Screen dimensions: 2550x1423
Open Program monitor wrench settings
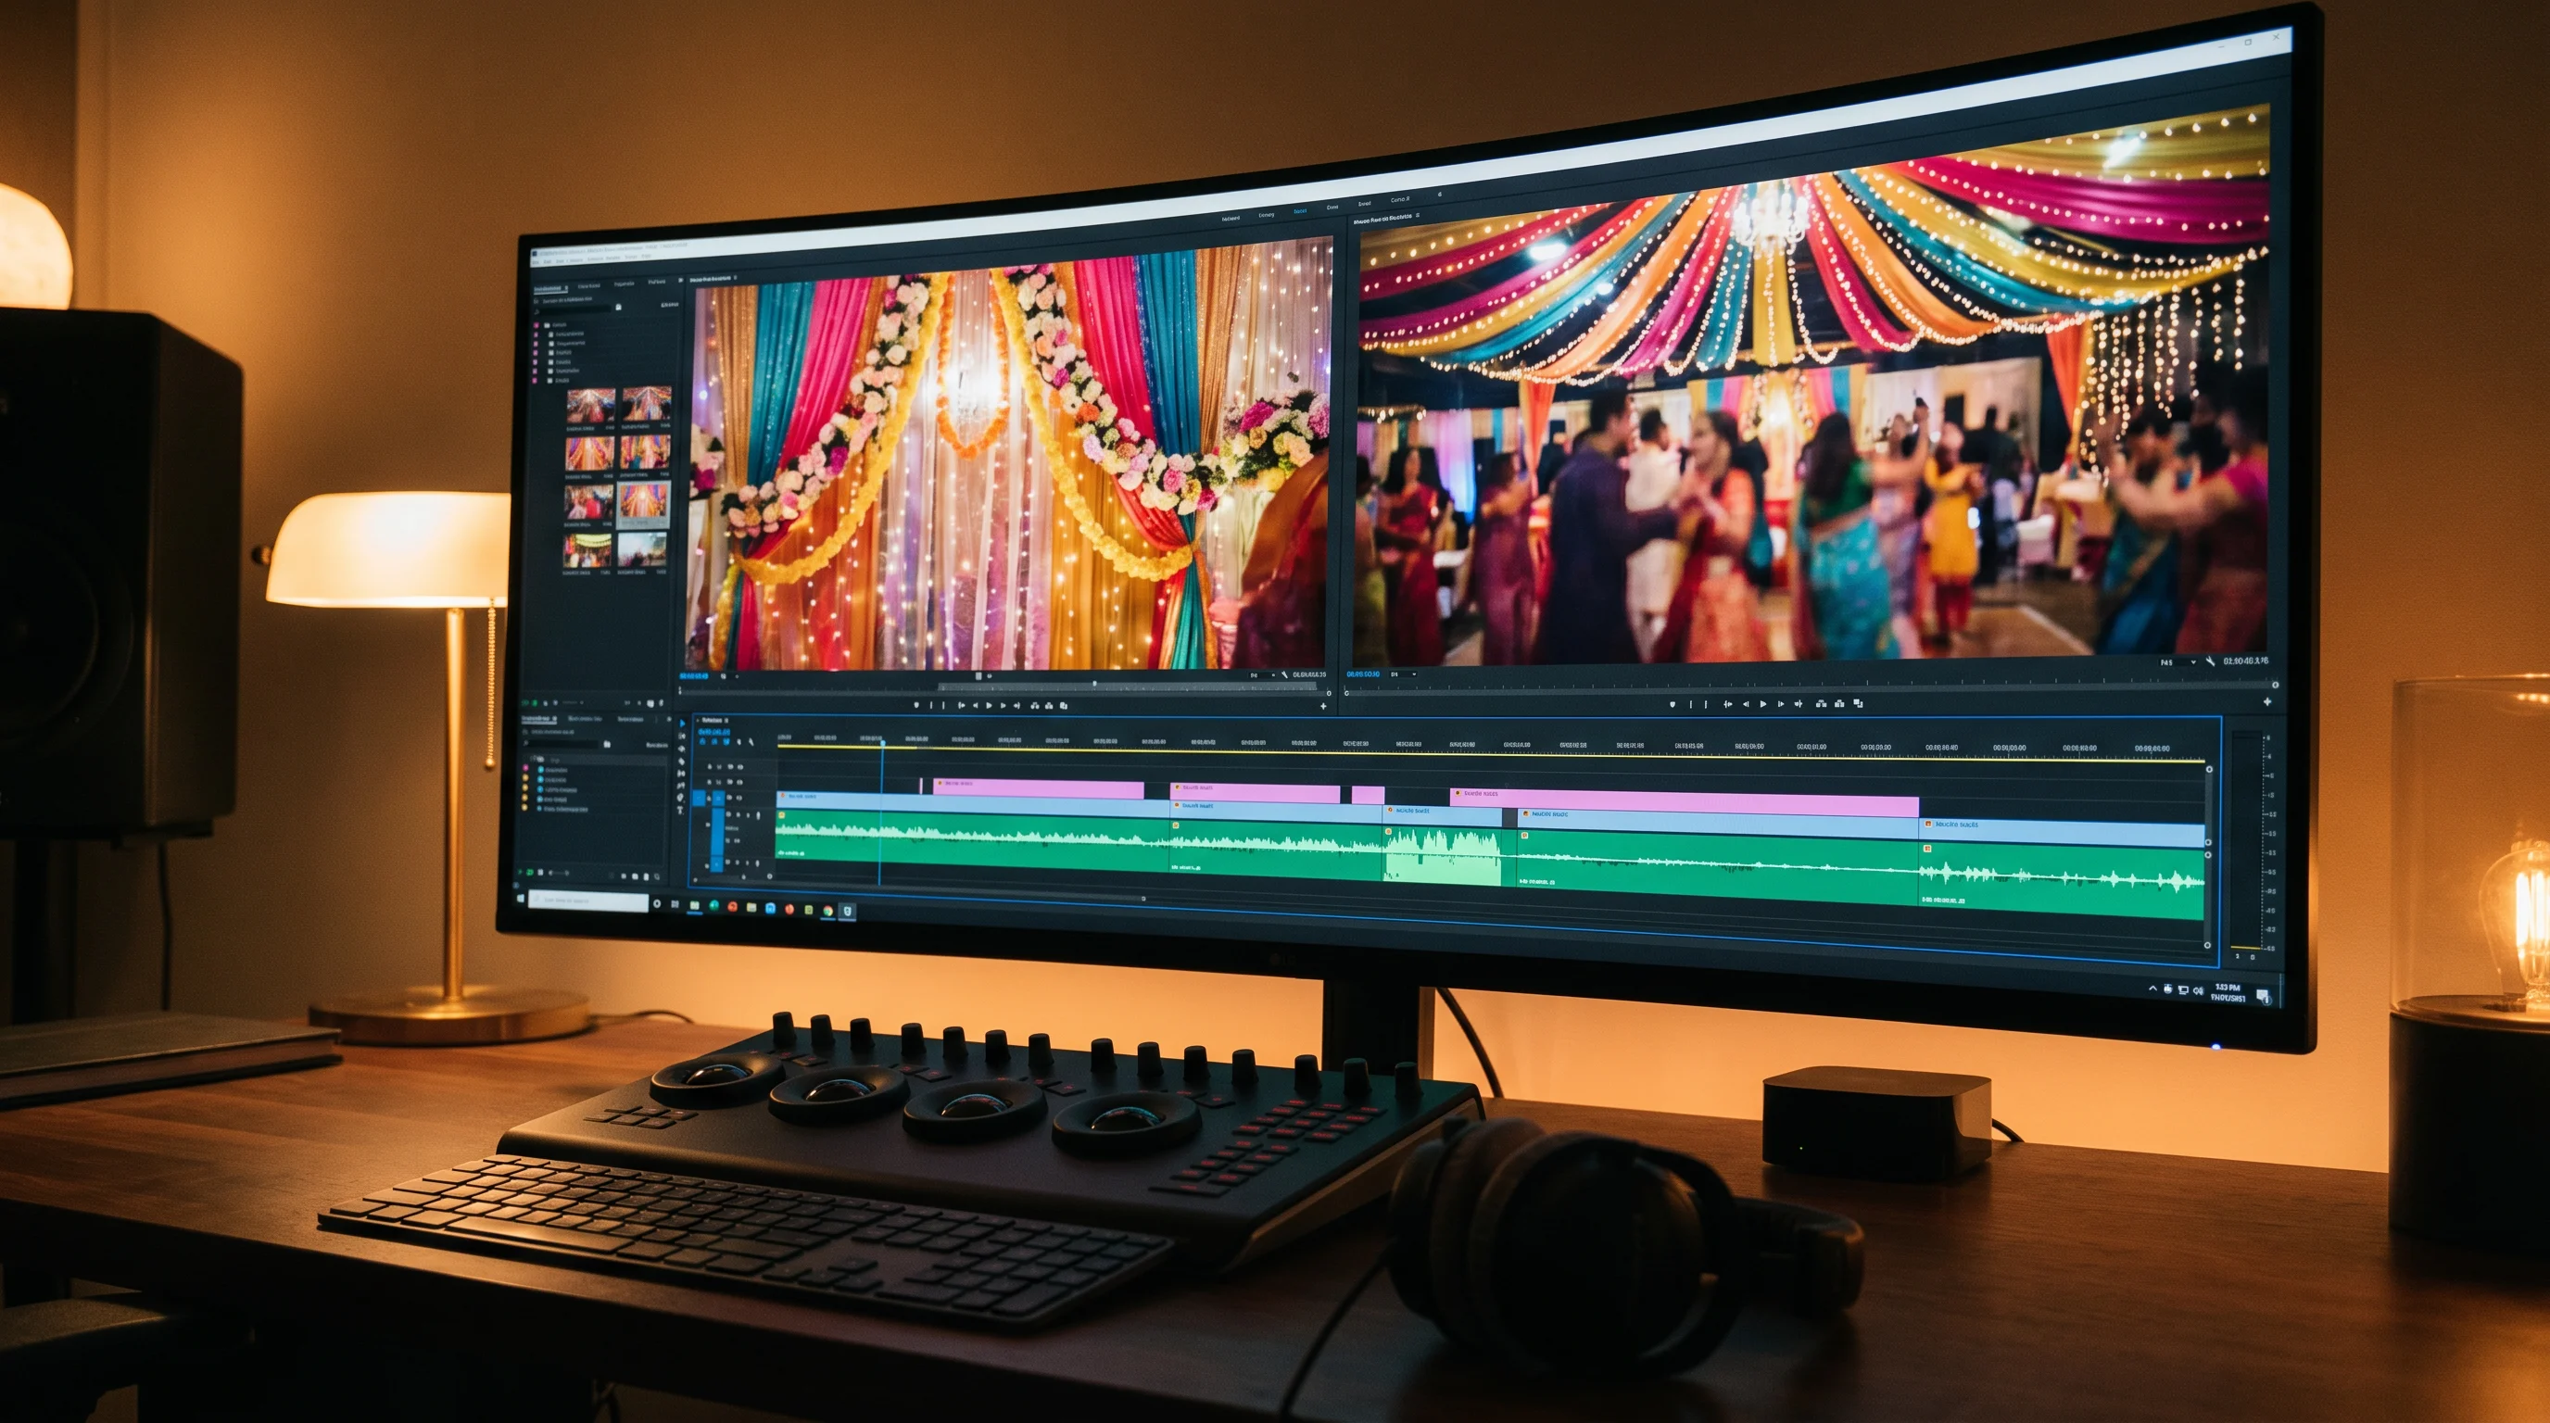point(2211,662)
